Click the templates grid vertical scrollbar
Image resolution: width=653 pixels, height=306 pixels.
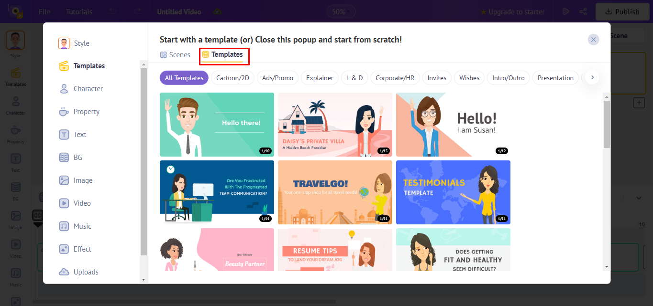(607, 124)
